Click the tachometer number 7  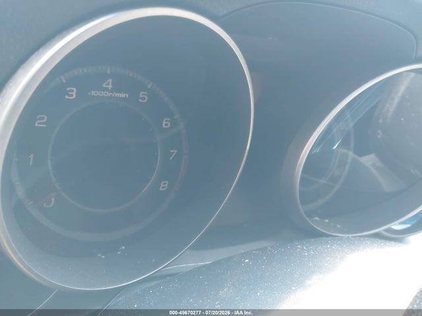click(173, 155)
